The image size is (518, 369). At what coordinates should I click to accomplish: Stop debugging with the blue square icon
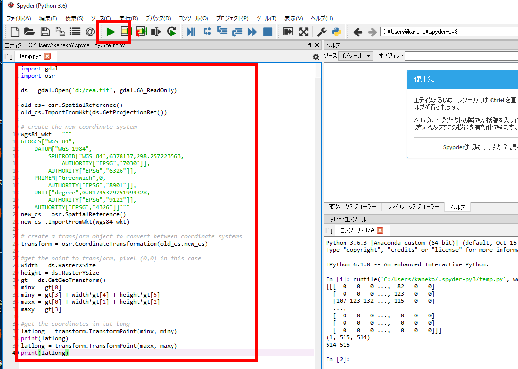pos(267,32)
